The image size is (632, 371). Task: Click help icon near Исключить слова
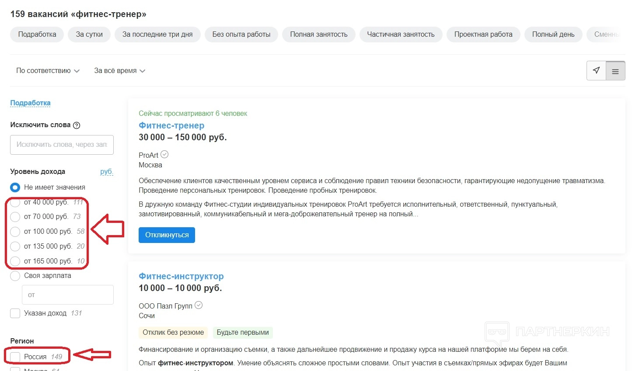(x=77, y=125)
